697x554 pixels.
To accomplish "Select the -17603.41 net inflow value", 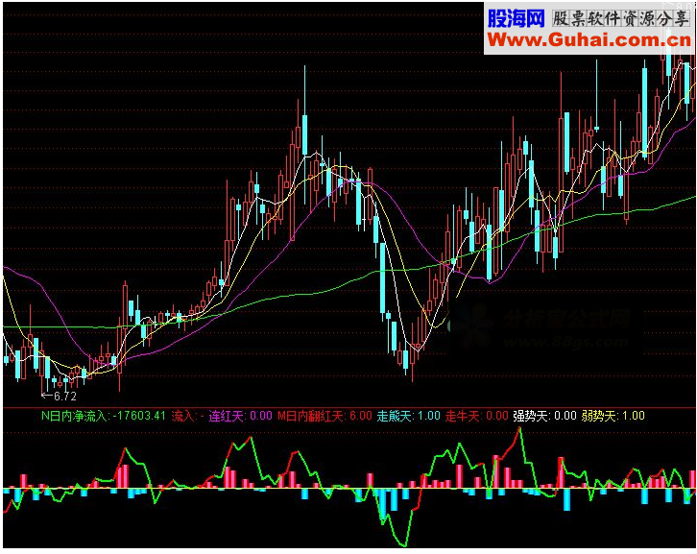I will pyautogui.click(x=139, y=416).
